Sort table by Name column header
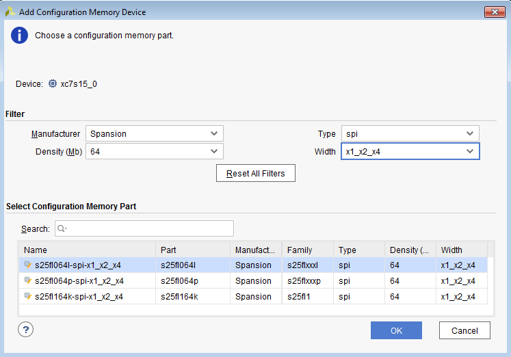The image size is (511, 357). (x=88, y=250)
